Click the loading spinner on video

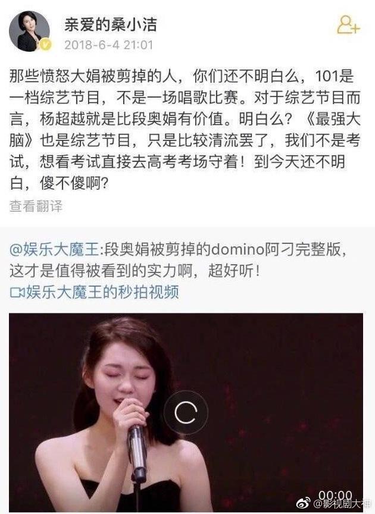coord(186,412)
